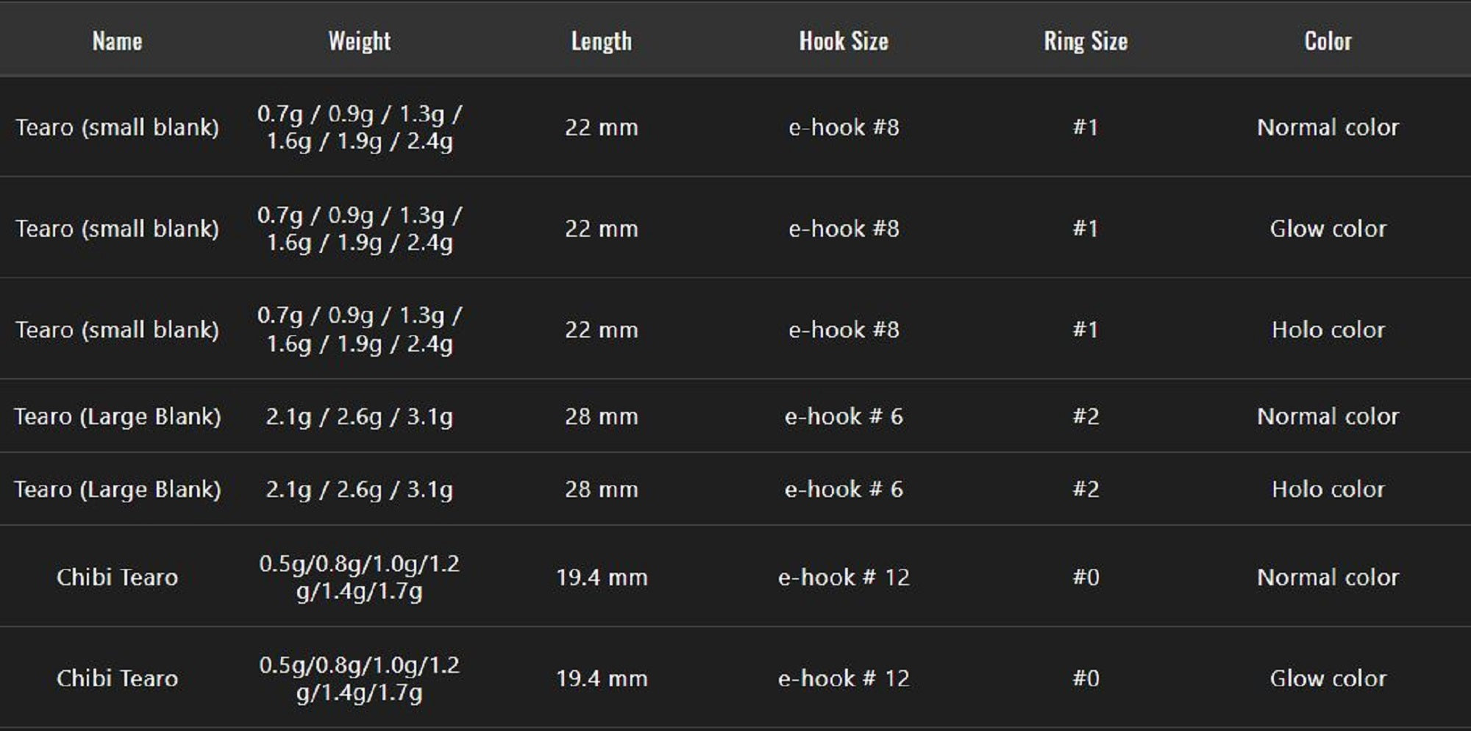
Task: Select the Length column header
Action: [601, 41]
